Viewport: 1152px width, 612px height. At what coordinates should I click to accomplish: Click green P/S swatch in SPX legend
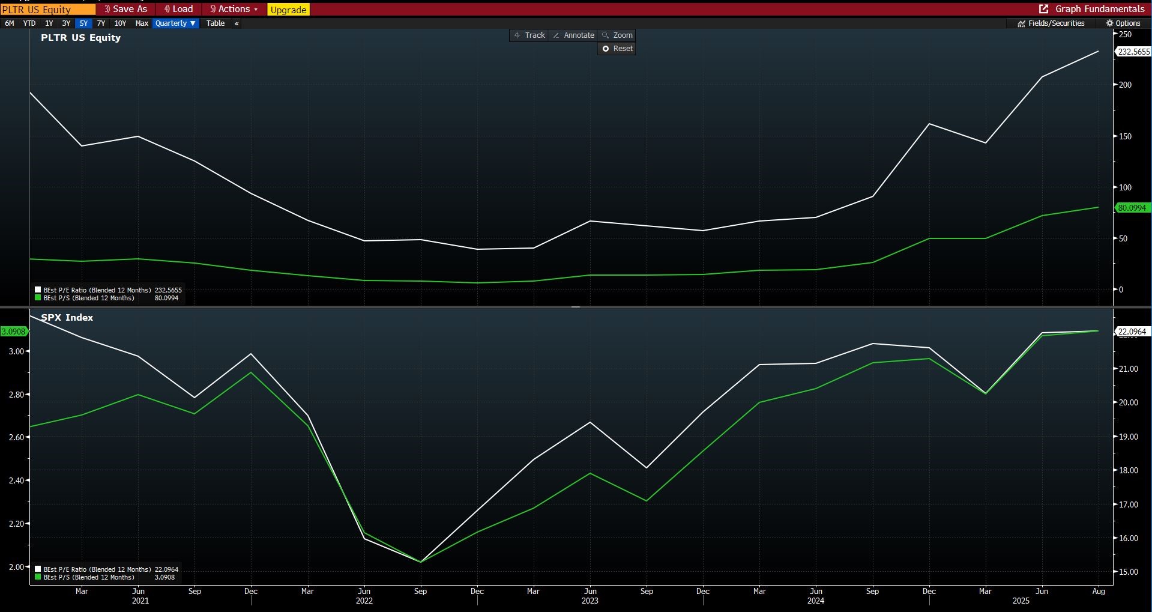pyautogui.click(x=38, y=577)
